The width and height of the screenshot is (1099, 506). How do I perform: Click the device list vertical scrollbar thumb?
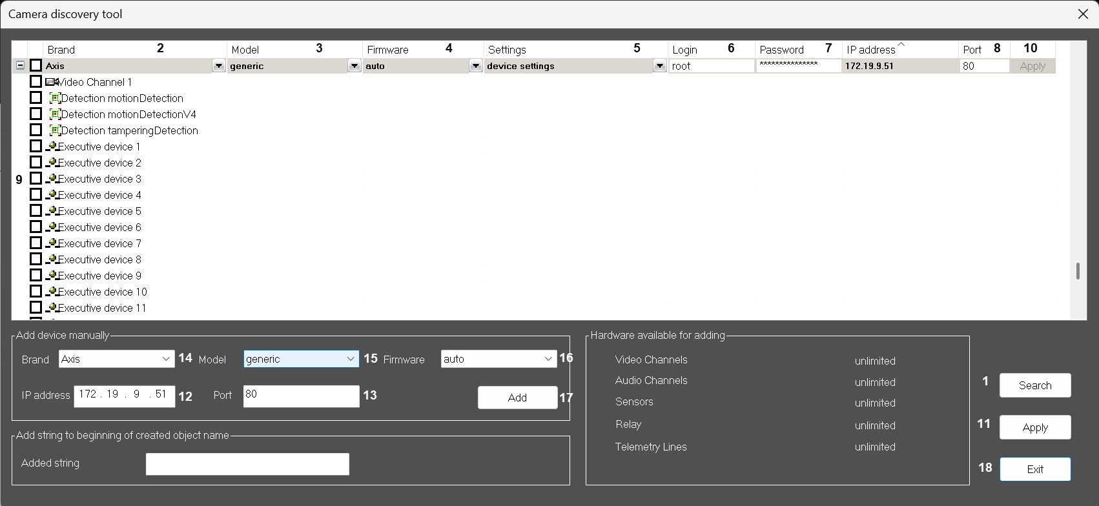click(1078, 271)
